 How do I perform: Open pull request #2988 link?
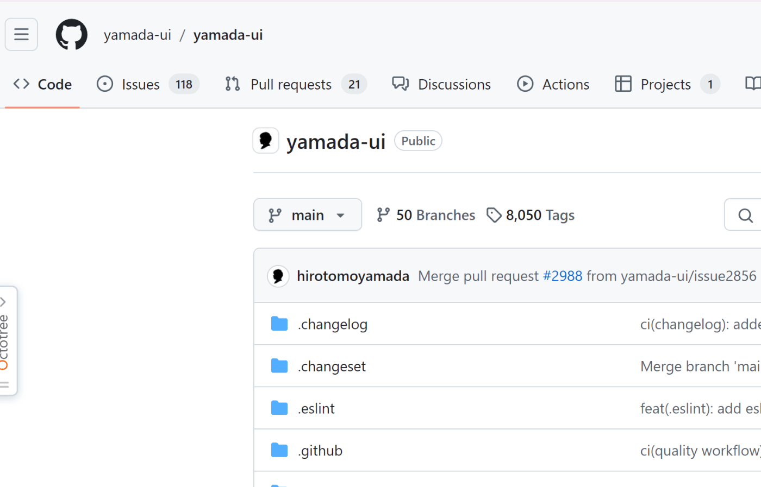tap(563, 276)
